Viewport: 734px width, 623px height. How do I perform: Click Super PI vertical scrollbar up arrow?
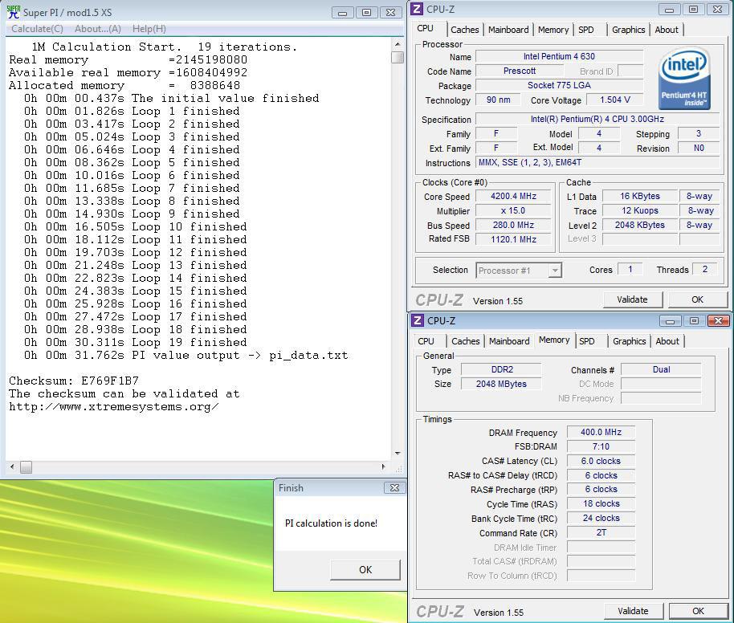398,44
